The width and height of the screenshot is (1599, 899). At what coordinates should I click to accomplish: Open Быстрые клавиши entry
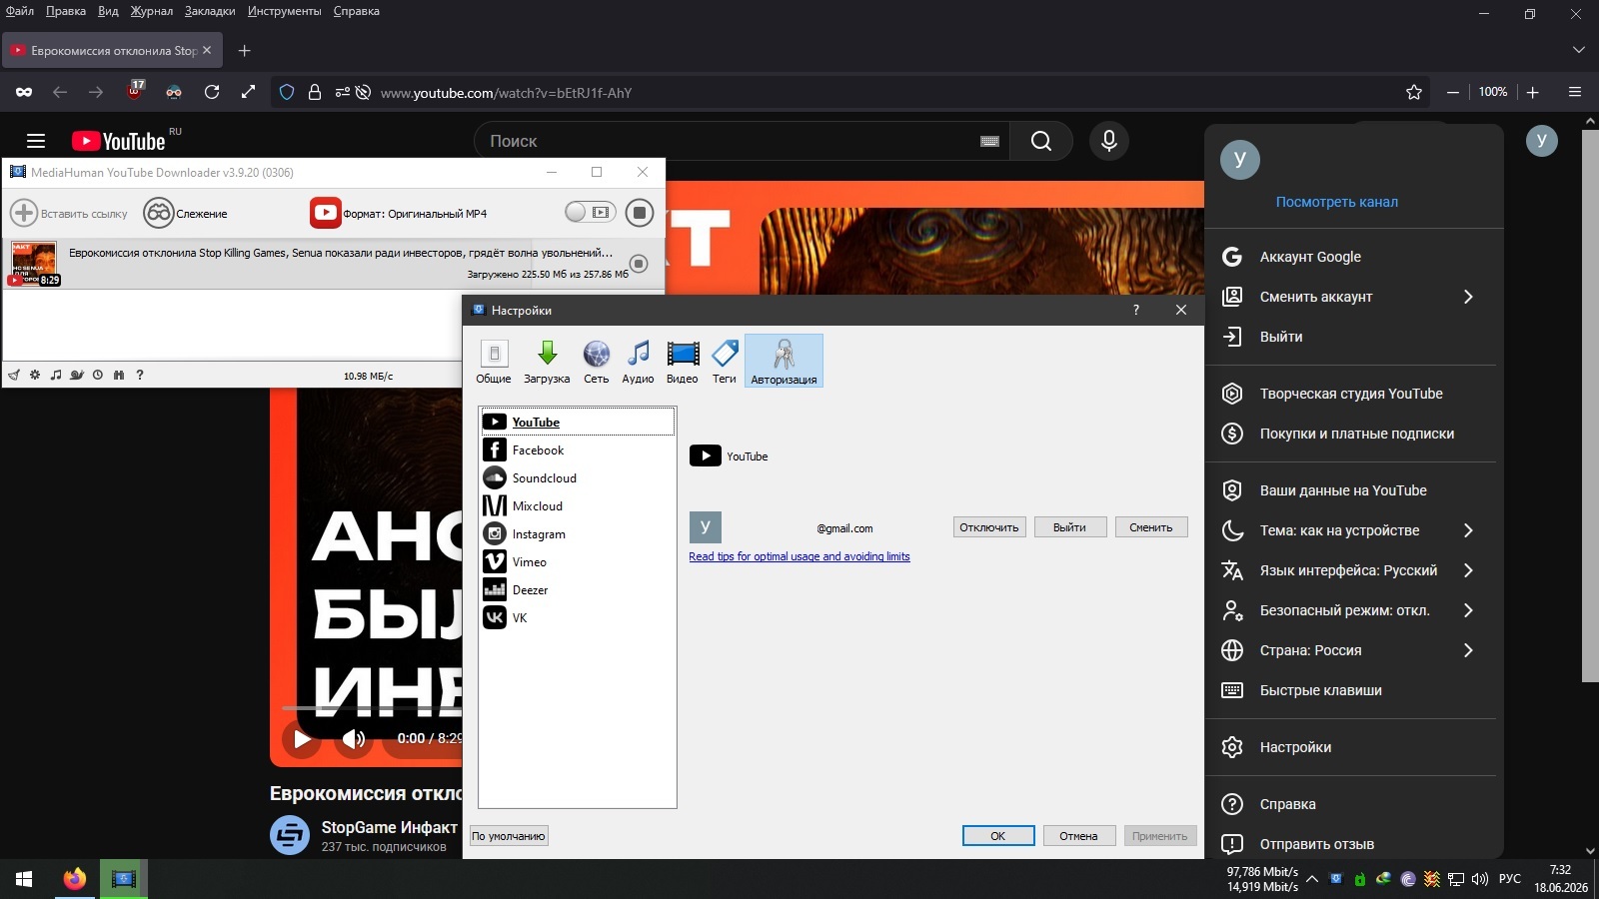click(1350, 690)
